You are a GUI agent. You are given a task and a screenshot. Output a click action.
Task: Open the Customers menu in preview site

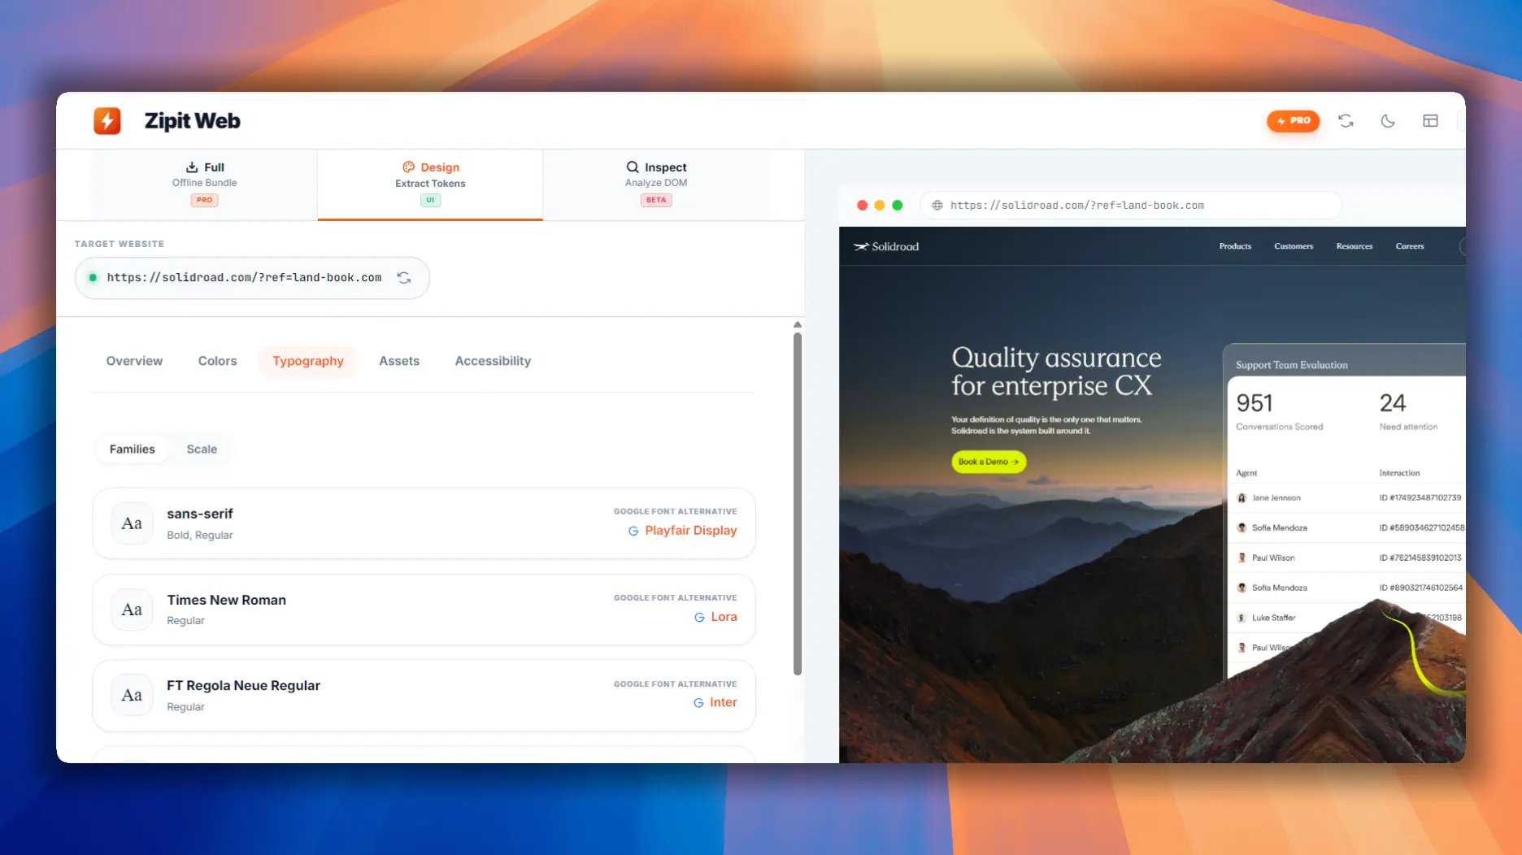(1294, 246)
